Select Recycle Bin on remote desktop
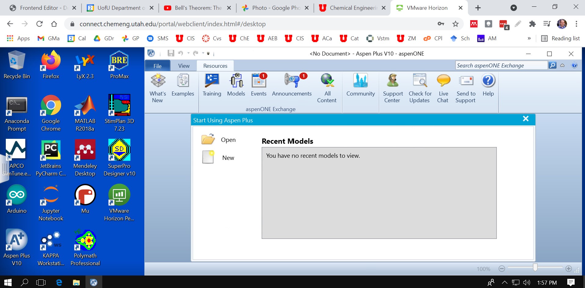The image size is (585, 288). (17, 65)
